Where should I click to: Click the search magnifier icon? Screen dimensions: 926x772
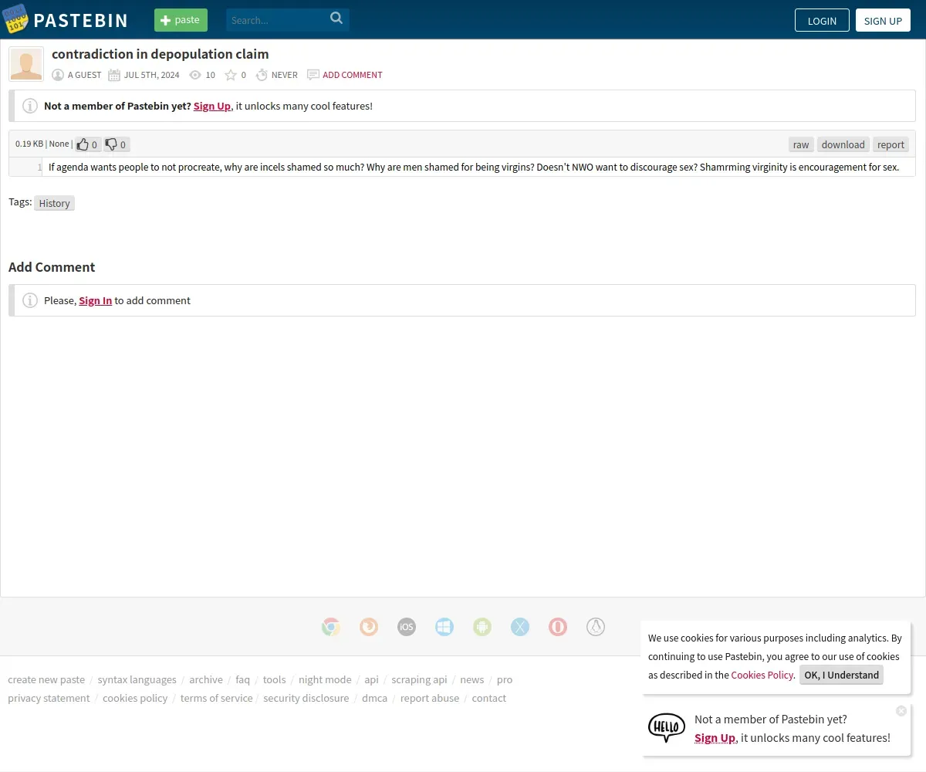[x=336, y=19]
